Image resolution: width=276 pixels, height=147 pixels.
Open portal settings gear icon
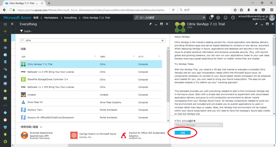tap(218, 17)
